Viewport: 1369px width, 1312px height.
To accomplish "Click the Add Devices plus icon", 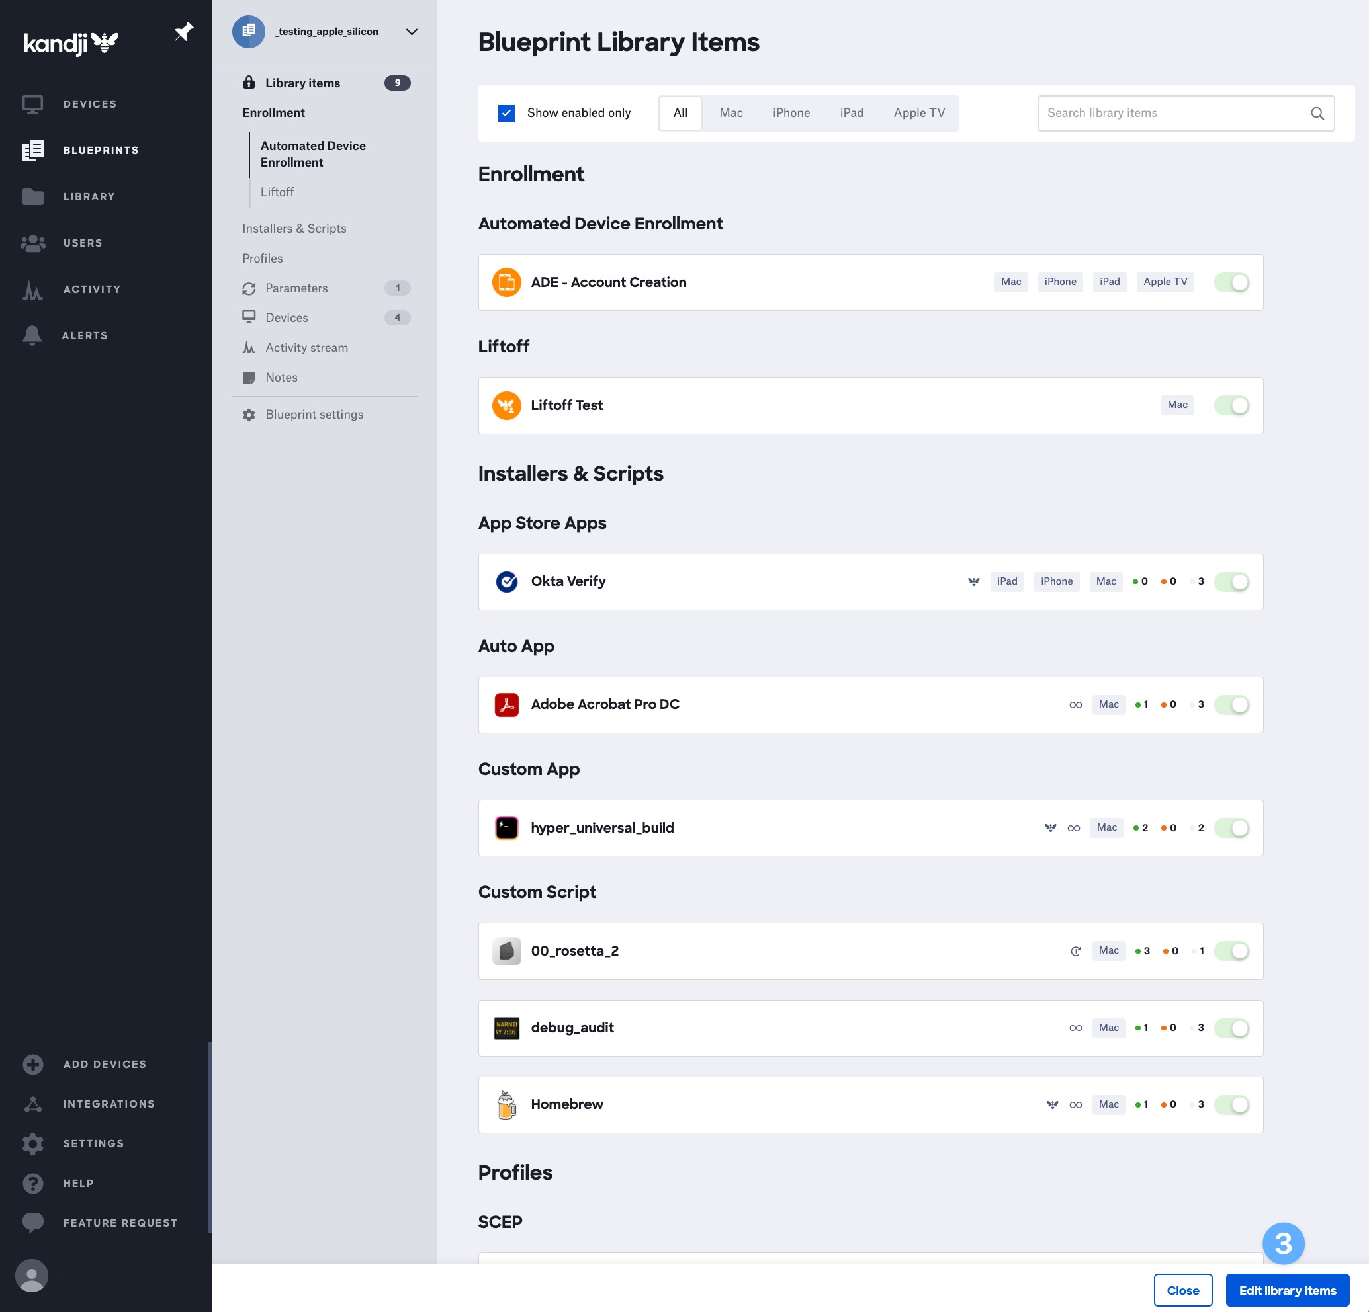I will [x=33, y=1064].
